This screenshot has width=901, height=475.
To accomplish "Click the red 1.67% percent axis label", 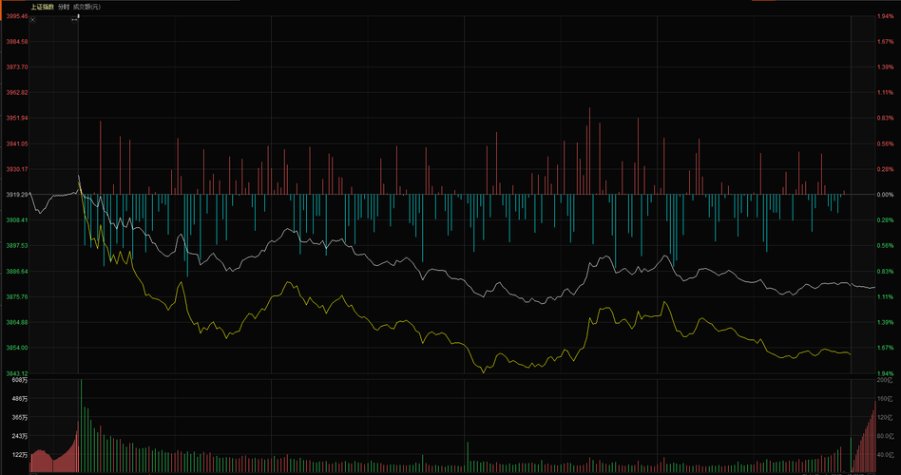I will 886,42.
